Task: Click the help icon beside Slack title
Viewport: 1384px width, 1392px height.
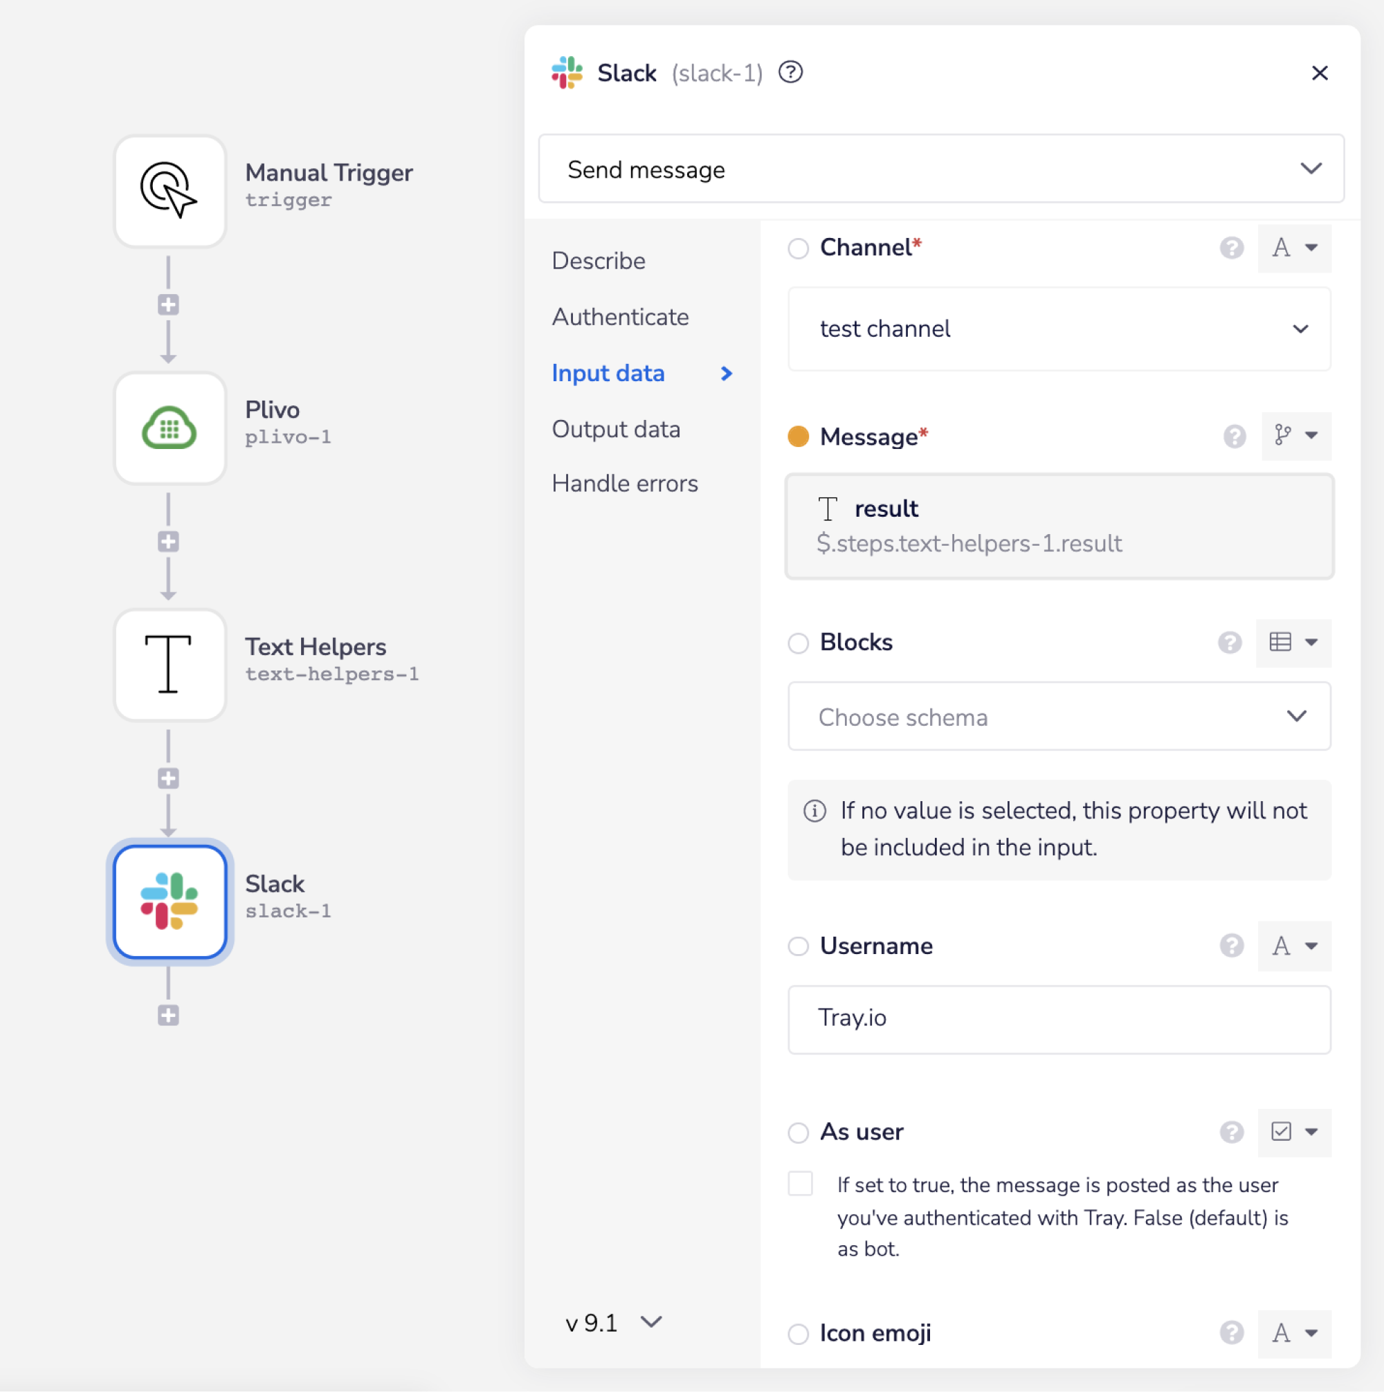Action: coord(791,73)
